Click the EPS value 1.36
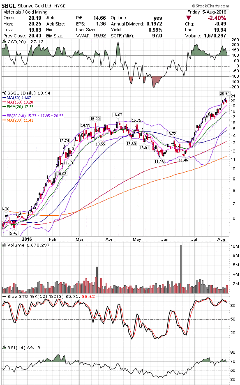The height and width of the screenshot is (385, 240). 101,24
